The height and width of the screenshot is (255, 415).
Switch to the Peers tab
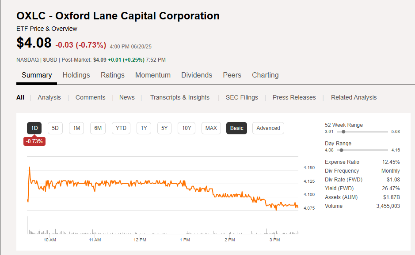[232, 75]
